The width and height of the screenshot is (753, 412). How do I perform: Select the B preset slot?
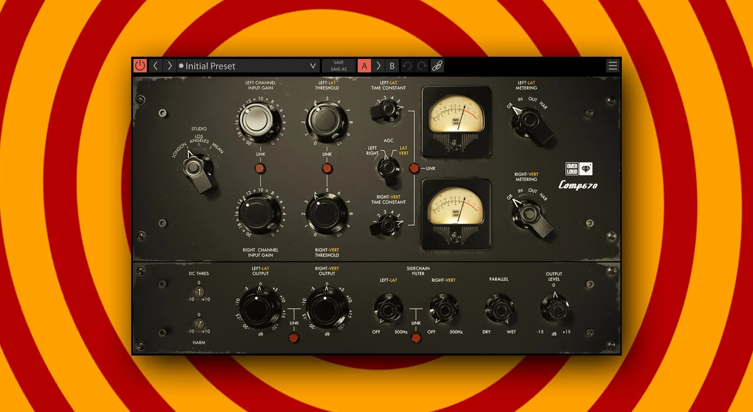pos(392,66)
